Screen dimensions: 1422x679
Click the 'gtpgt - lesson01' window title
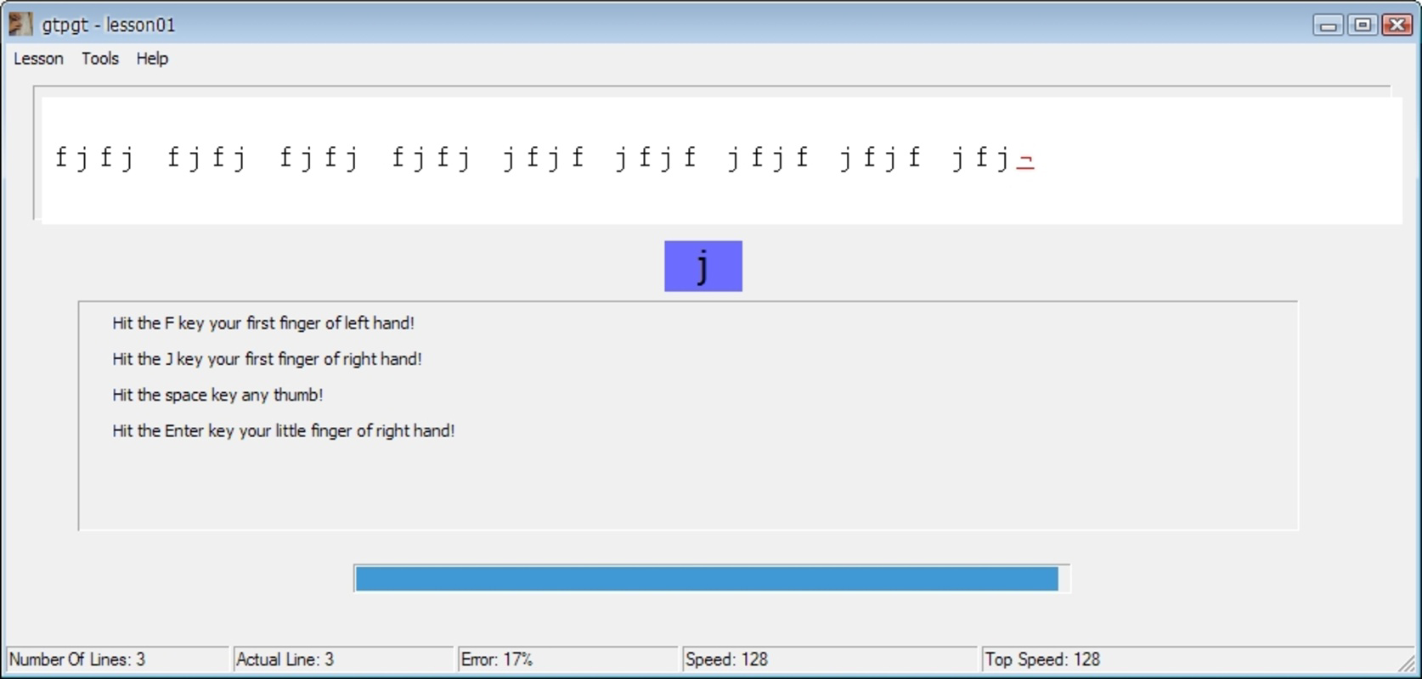(109, 25)
